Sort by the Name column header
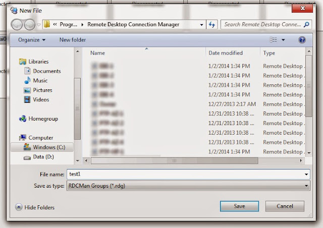The width and height of the screenshot is (323, 228). [97, 53]
